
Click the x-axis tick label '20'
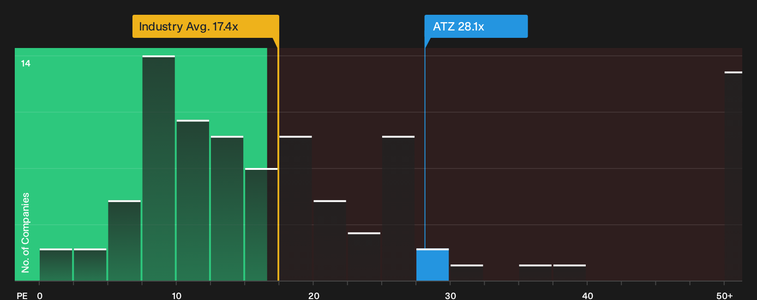tap(314, 296)
